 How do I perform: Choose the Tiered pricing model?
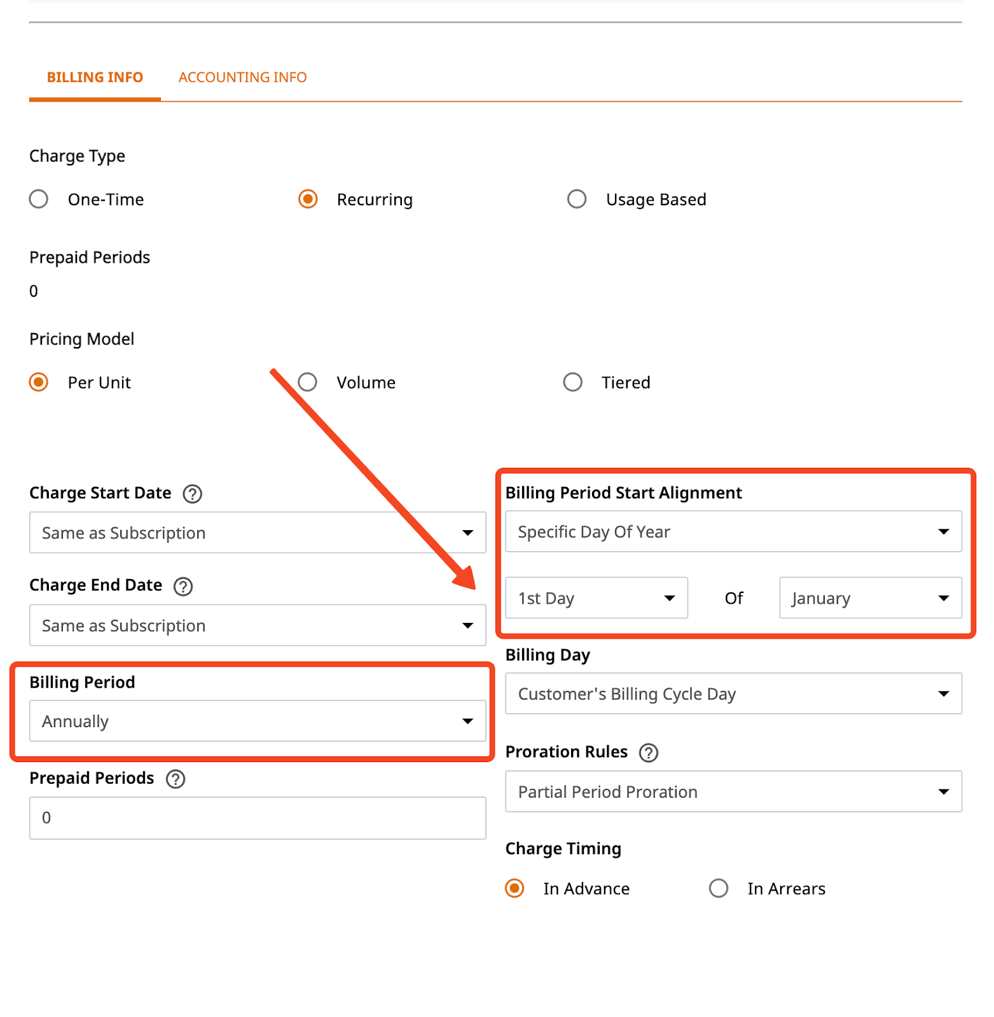(x=573, y=382)
